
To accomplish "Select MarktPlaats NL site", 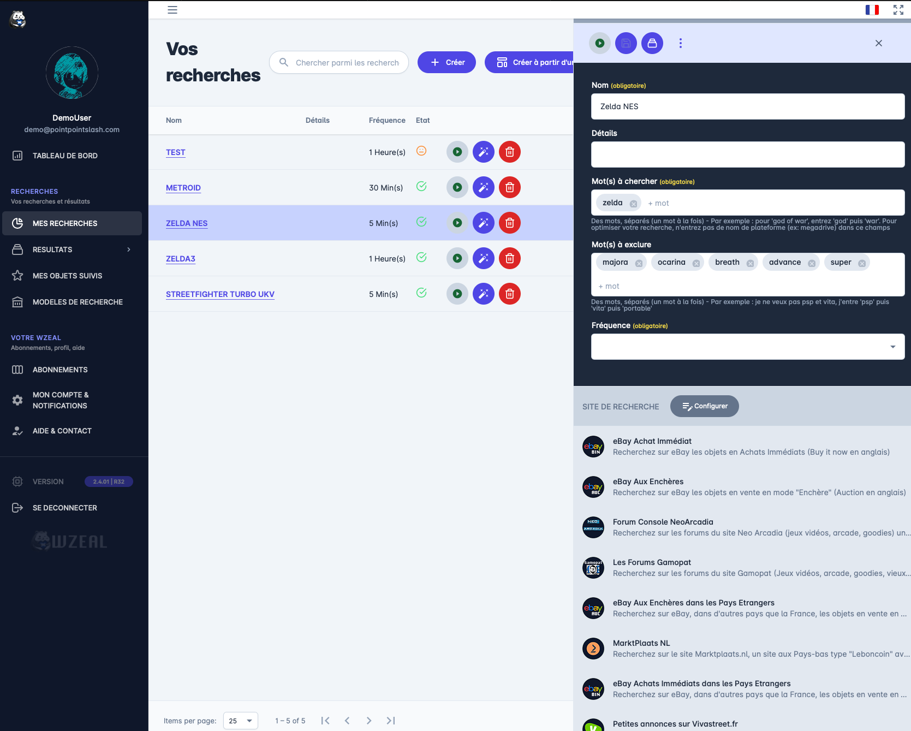I will click(742, 649).
